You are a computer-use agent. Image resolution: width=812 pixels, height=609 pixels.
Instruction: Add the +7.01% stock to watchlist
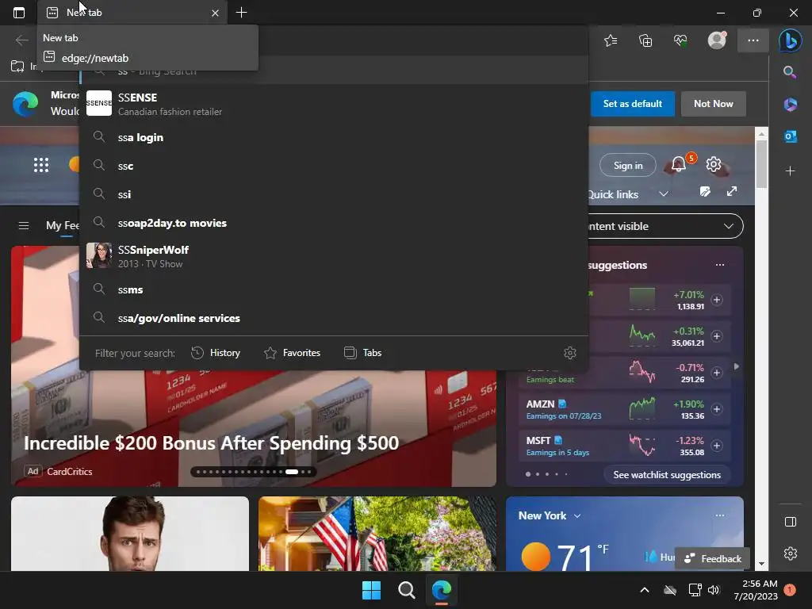click(x=717, y=300)
